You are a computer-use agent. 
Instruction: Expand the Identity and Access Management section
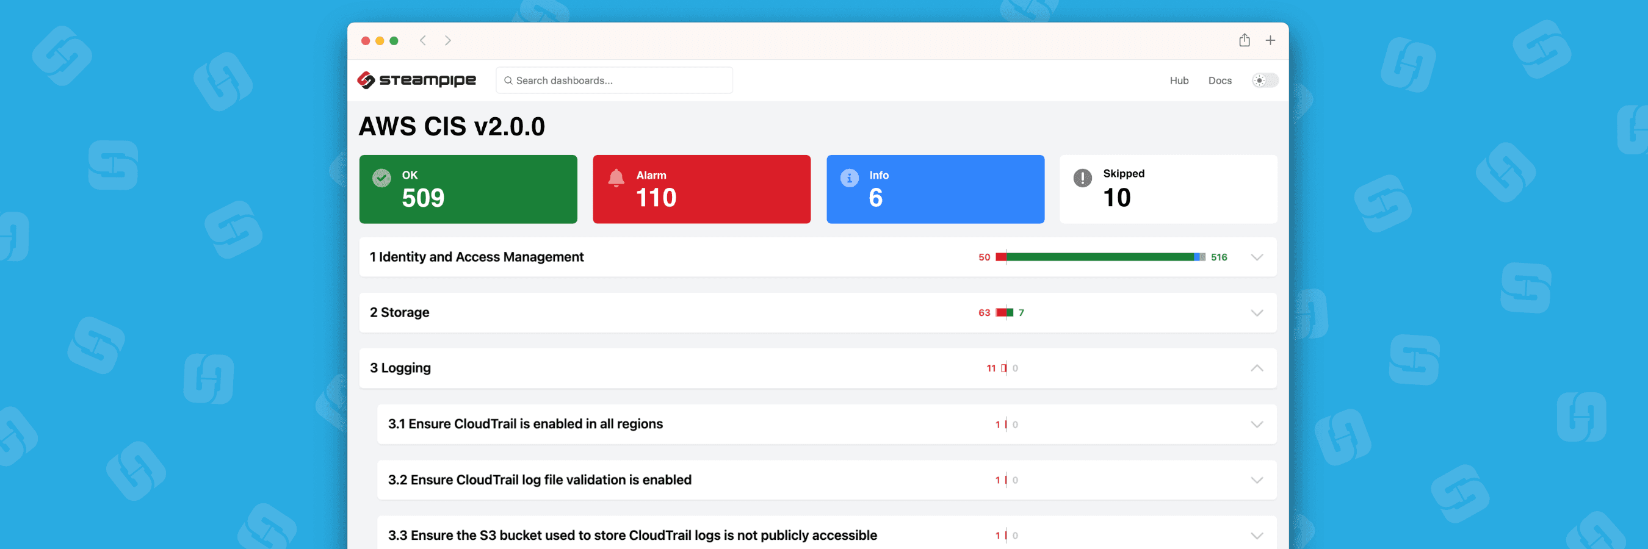[1257, 257]
